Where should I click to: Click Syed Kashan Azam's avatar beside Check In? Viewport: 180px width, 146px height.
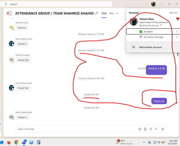pos(12,43)
